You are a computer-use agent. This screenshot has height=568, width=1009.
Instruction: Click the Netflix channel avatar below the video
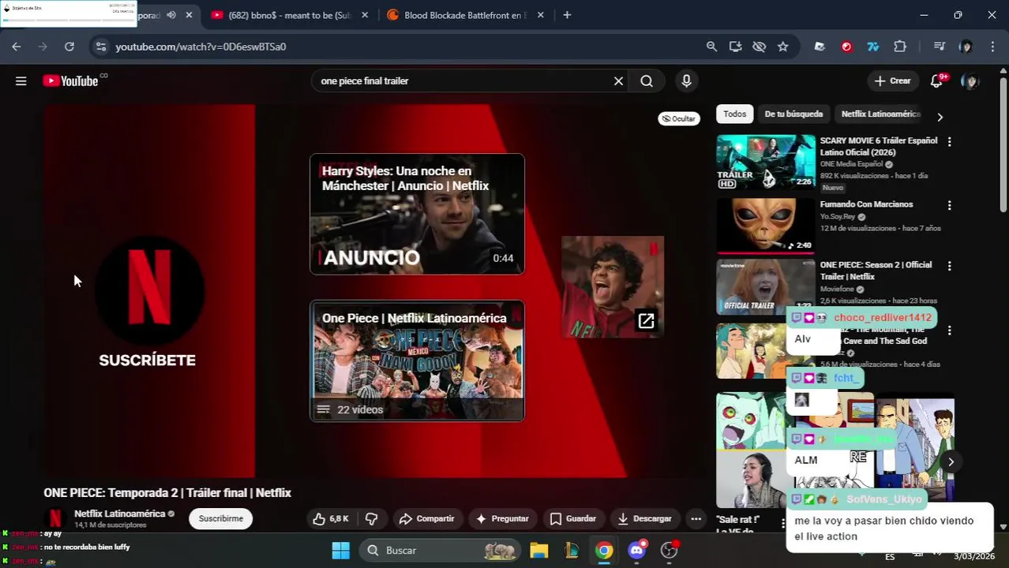[x=55, y=518]
